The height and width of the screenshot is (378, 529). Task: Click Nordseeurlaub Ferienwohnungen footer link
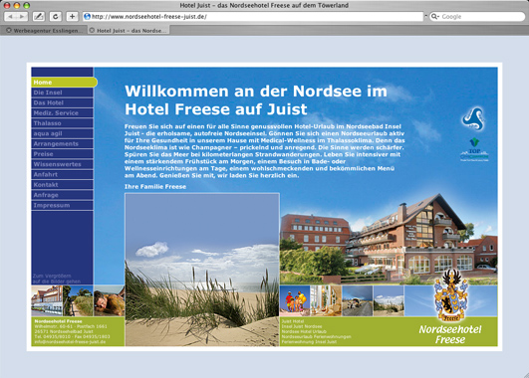(x=316, y=336)
